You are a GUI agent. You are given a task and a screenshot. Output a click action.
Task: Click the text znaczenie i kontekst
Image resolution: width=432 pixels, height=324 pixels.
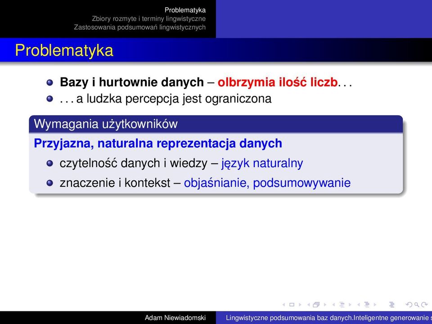(115, 183)
